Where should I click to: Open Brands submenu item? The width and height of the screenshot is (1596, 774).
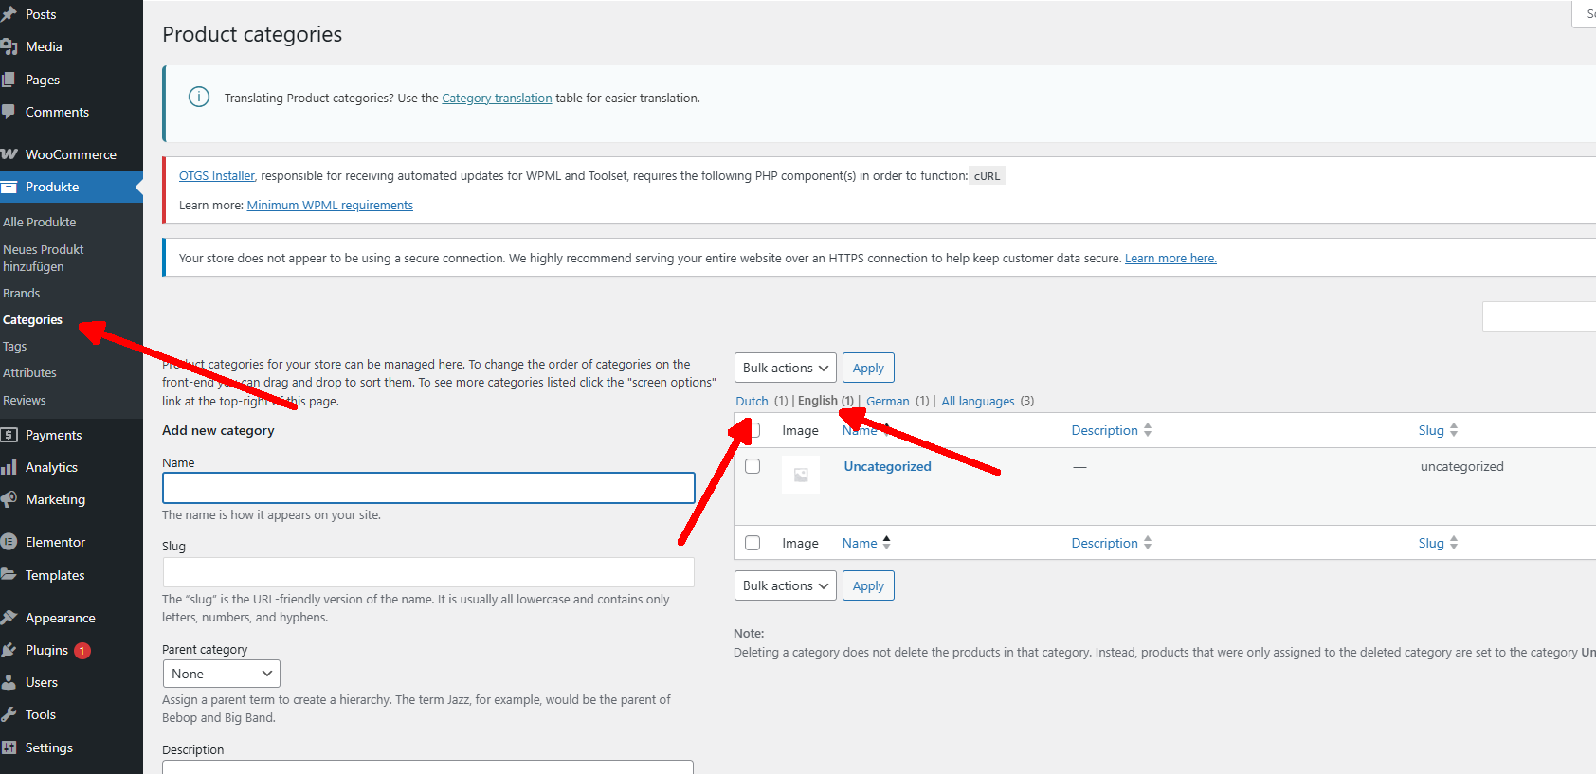(x=22, y=293)
